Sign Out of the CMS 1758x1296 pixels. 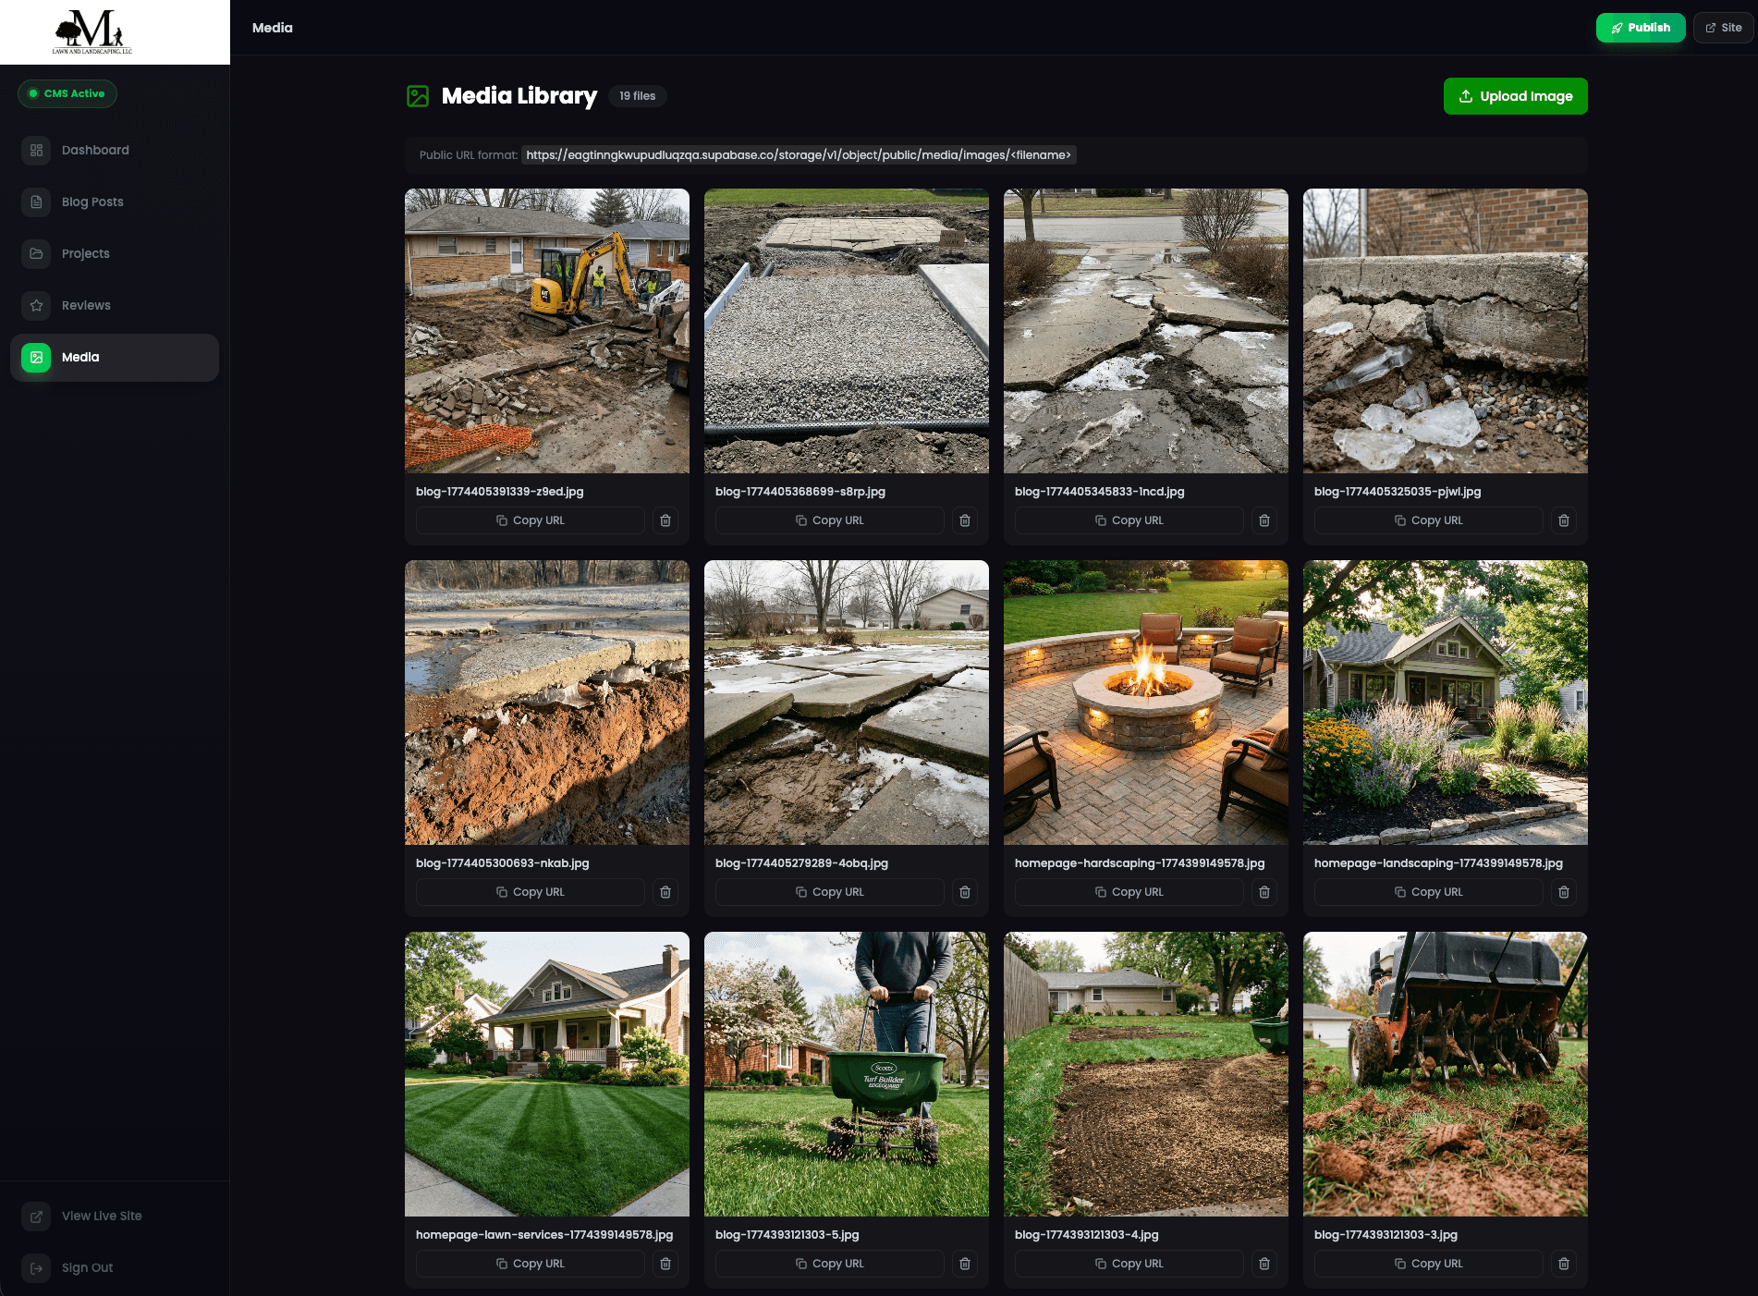tap(87, 1267)
